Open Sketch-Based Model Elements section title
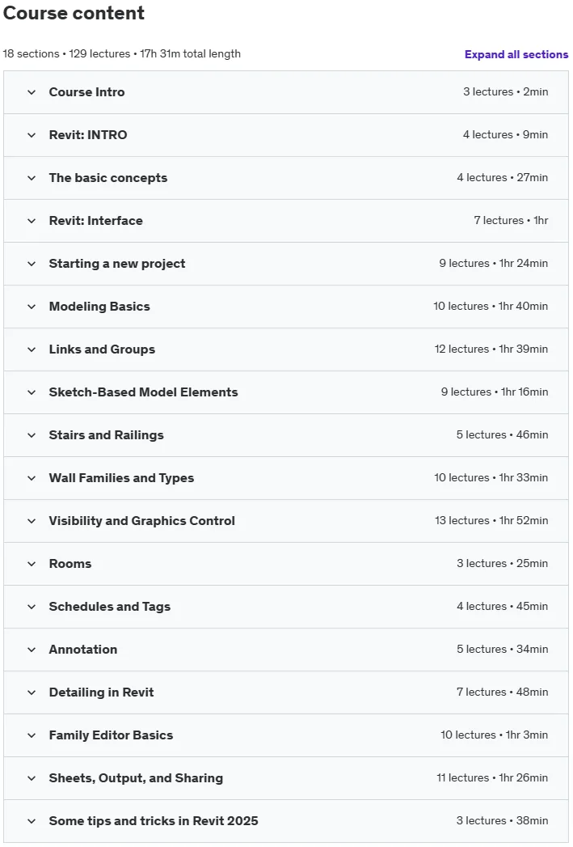The height and width of the screenshot is (847, 573). pyautogui.click(x=144, y=392)
